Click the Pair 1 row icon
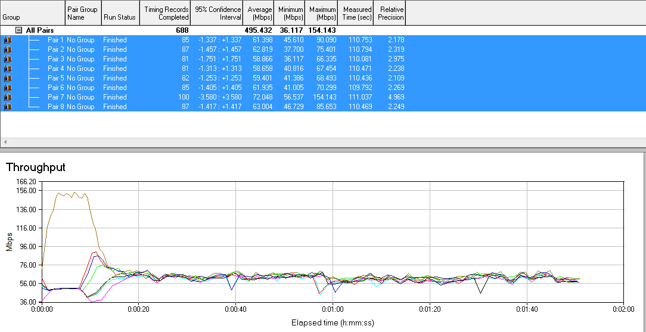 pyautogui.click(x=7, y=40)
